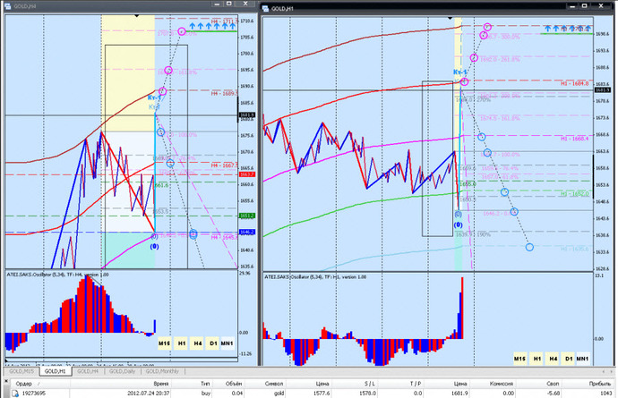Click the gold symbol cell
Screen dimensions: 618x398
pos(279,393)
